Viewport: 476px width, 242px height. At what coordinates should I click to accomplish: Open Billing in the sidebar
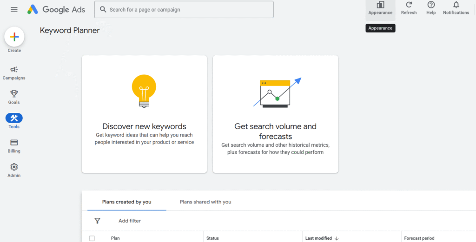14,146
